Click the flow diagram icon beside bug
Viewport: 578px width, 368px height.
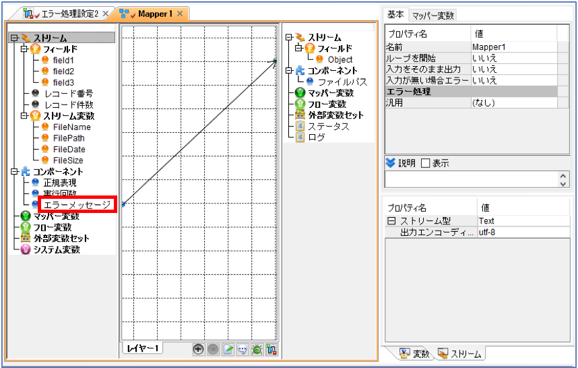[271, 349]
